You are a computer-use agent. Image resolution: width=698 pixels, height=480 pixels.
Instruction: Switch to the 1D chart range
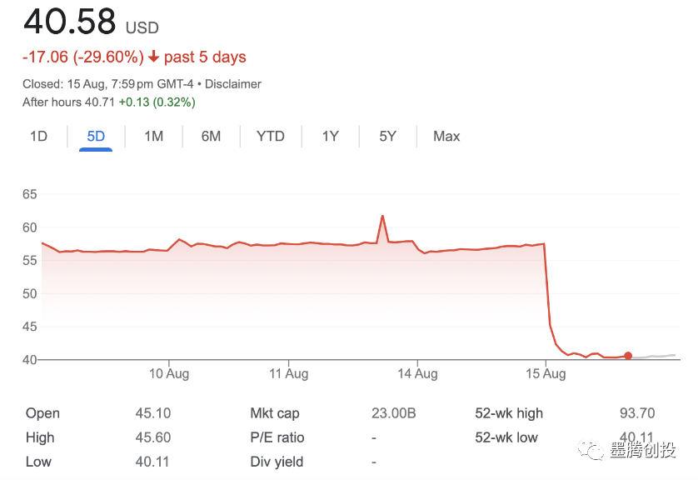click(38, 137)
